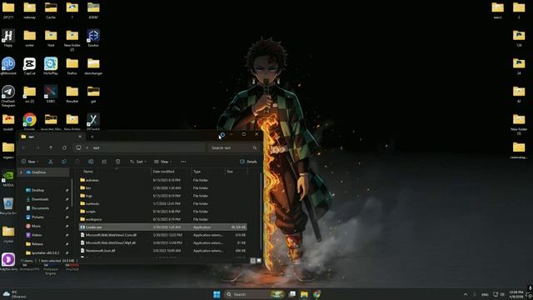The image size is (533, 300).
Task: Open the Release folder in sidebar
Action: (37, 244)
